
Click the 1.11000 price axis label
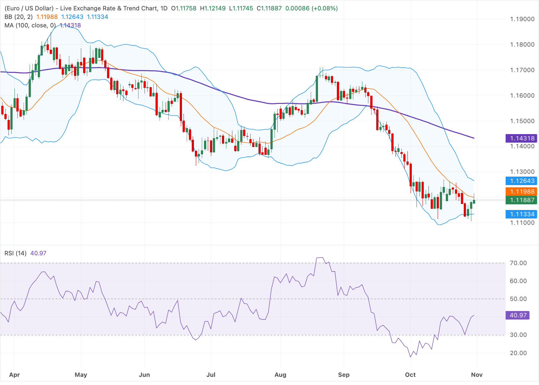(x=522, y=223)
